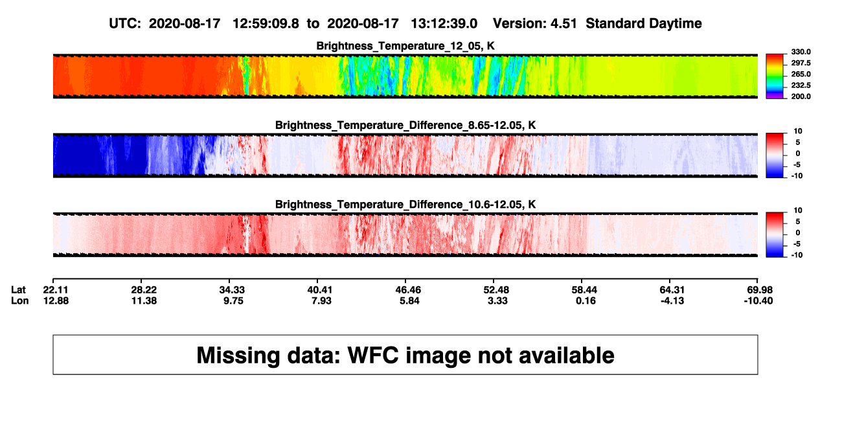Click the '297.5' color bar label

tap(800, 63)
